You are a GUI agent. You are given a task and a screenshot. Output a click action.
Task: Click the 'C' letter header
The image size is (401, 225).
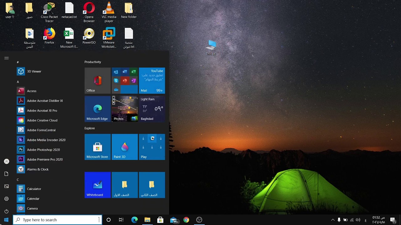click(18, 180)
